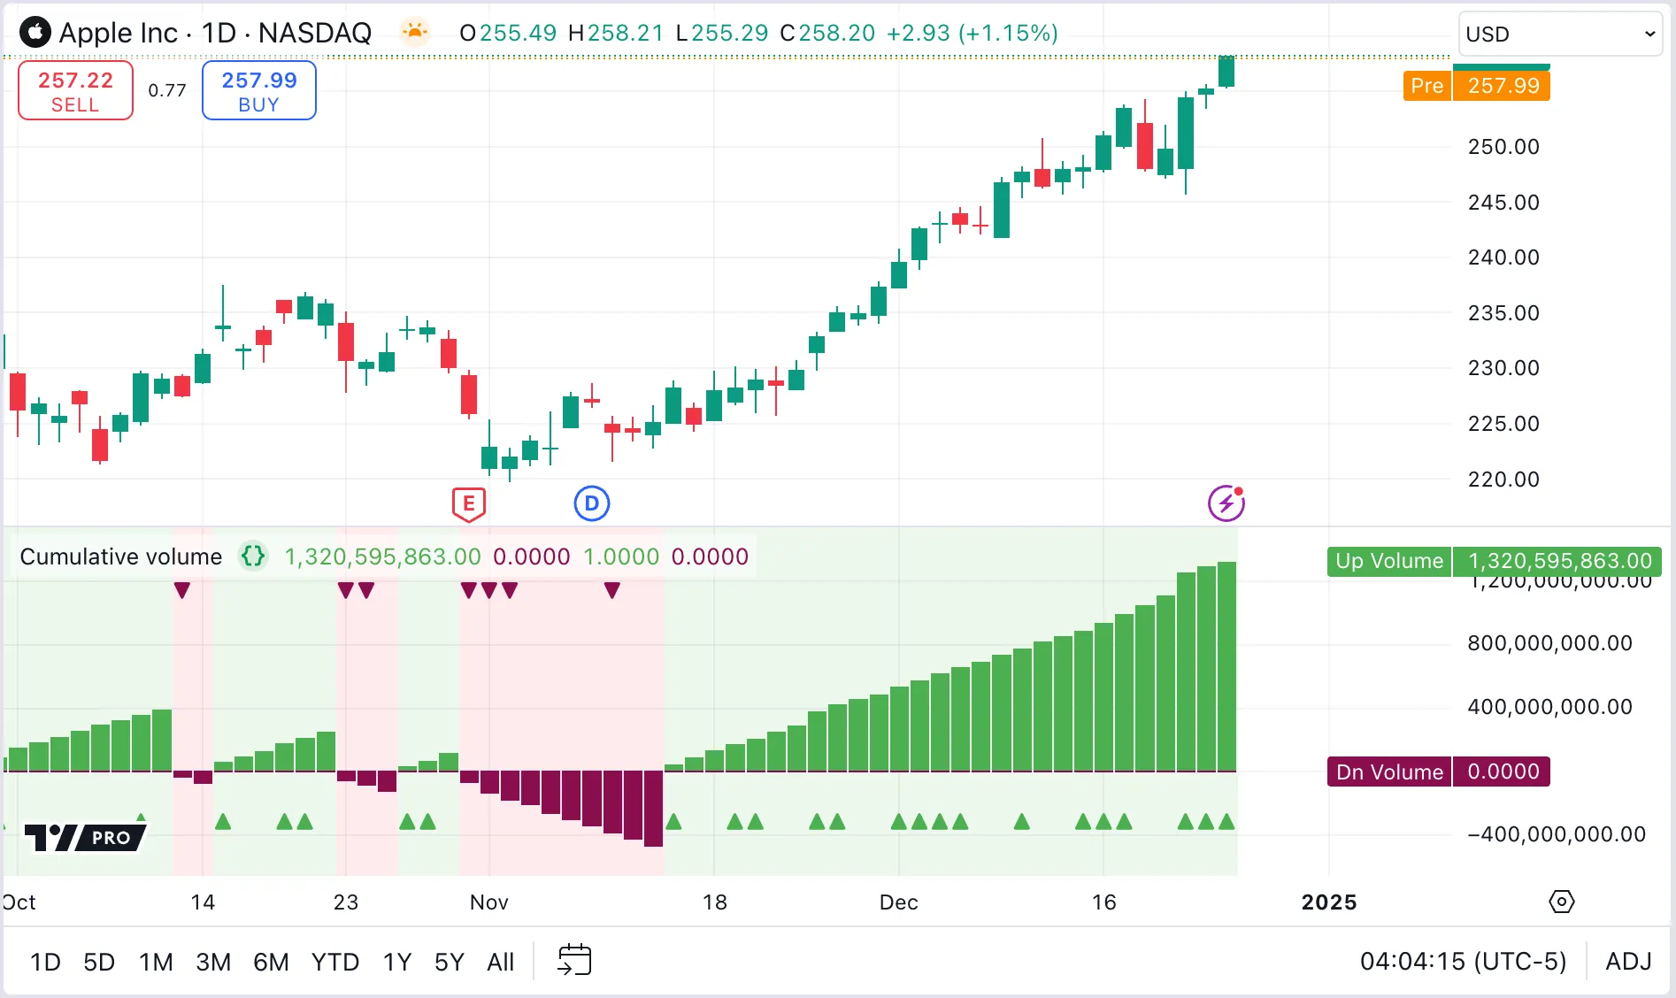The height and width of the screenshot is (998, 1676).
Task: Click the pre-market sun session icon
Action: 414,33
